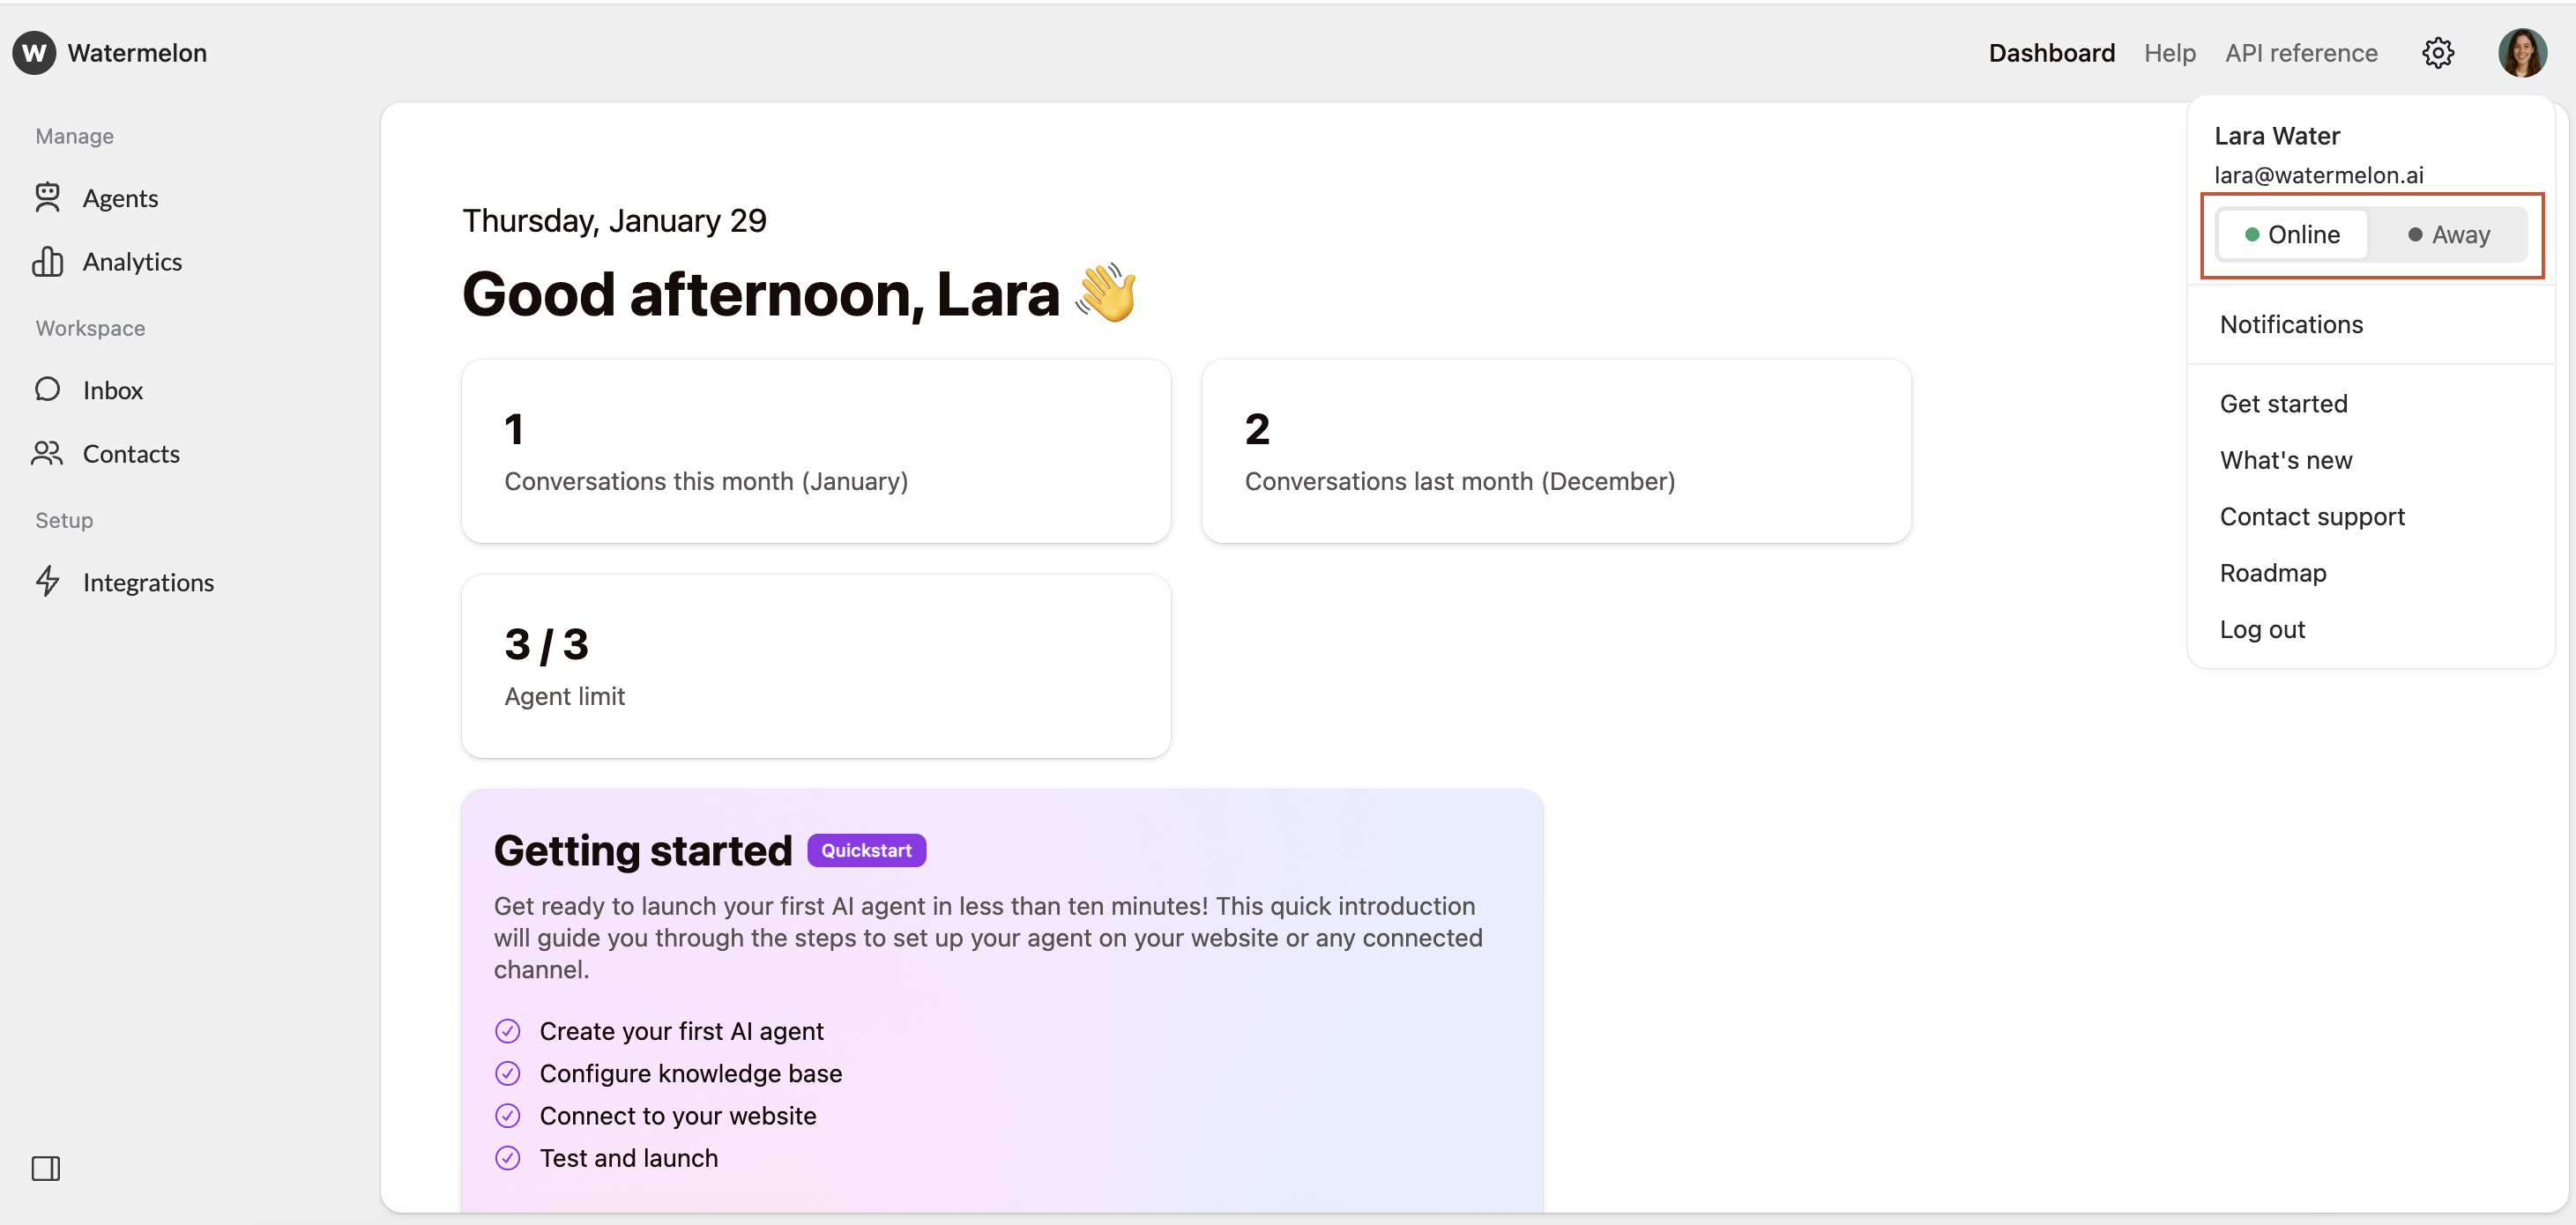
Task: Collapse the sidebar panel
Action: (45, 1168)
